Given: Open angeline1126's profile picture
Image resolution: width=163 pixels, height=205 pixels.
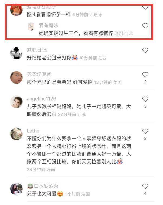Looking at the screenshot, I should point(17,102).
